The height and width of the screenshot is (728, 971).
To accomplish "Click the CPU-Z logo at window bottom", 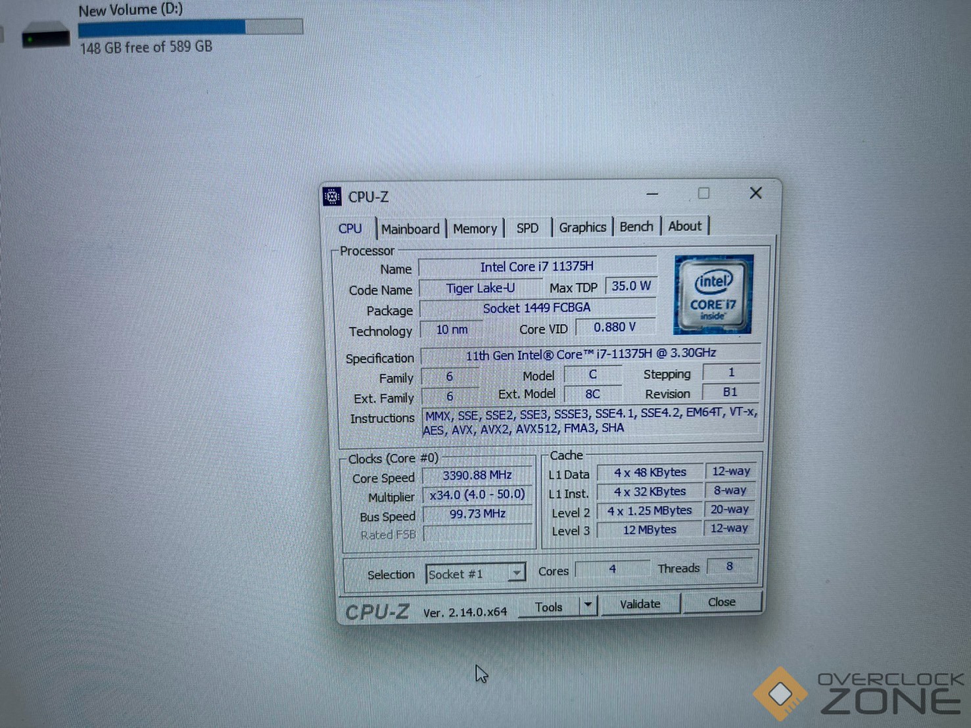I will click(377, 612).
